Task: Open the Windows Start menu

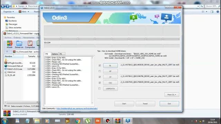Action: [x=4, y=121]
